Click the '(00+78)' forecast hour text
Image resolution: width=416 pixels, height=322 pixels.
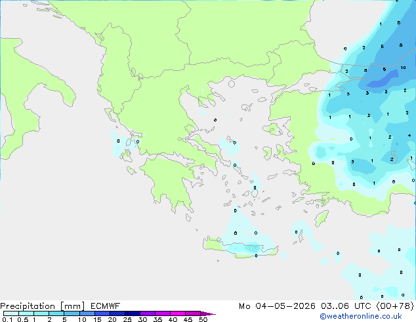(x=395, y=306)
